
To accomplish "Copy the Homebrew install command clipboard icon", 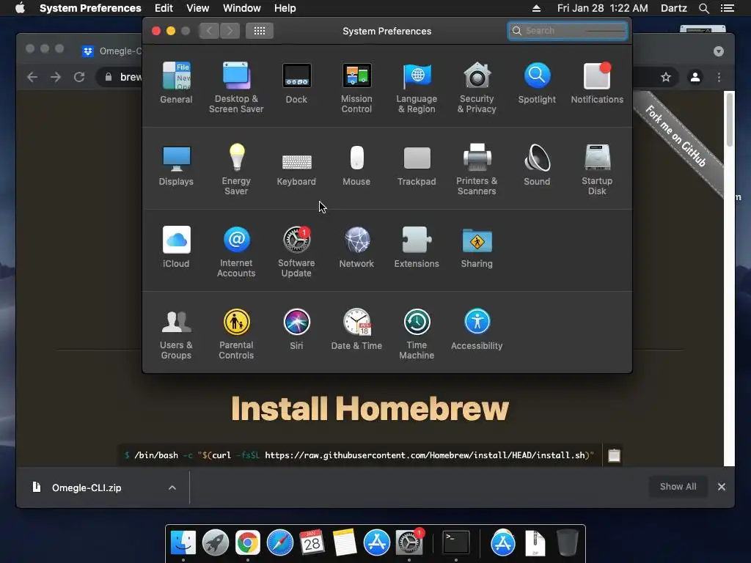I will [x=615, y=455].
